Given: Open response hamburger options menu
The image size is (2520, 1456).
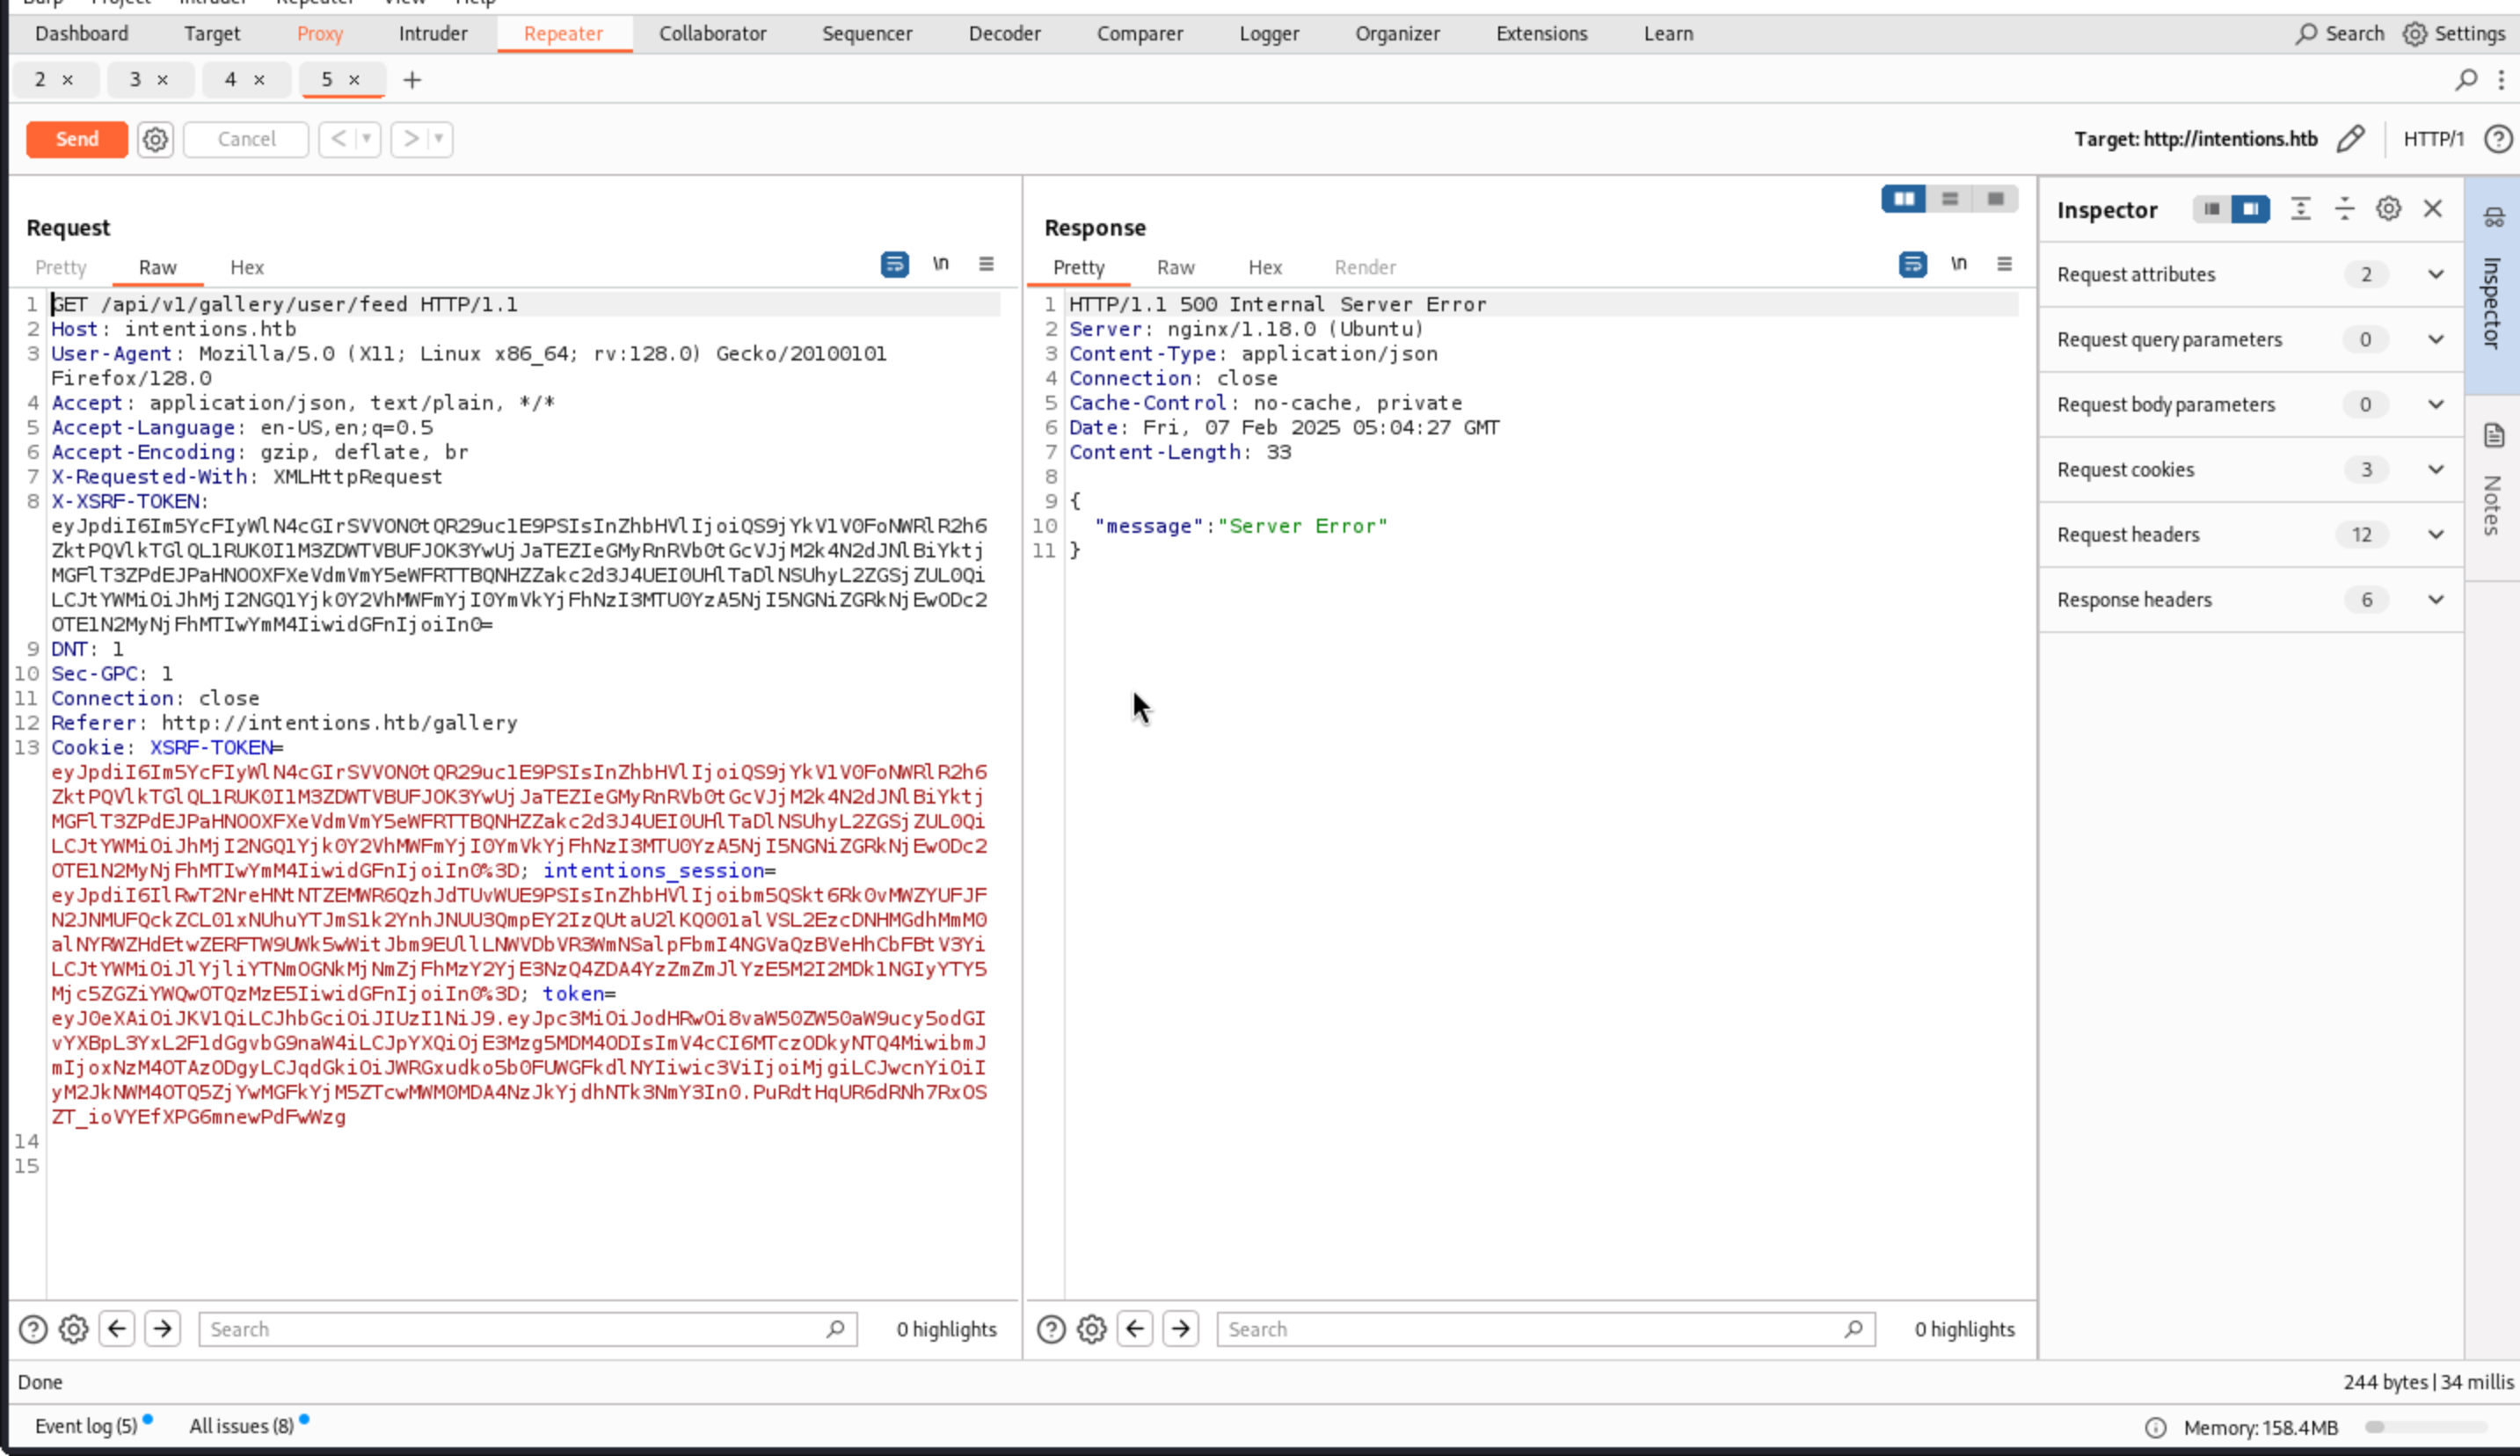Looking at the screenshot, I should (2004, 264).
